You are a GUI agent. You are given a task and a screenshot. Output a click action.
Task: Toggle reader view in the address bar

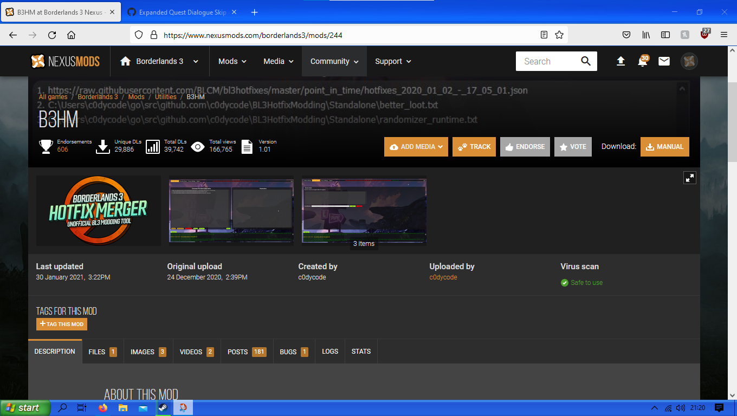(544, 35)
